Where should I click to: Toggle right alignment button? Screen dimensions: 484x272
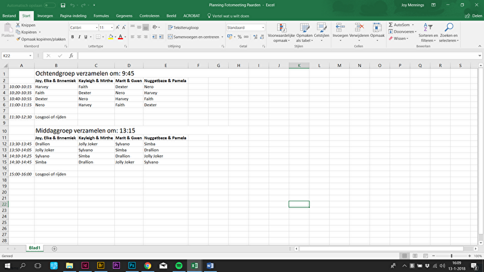tap(145, 37)
